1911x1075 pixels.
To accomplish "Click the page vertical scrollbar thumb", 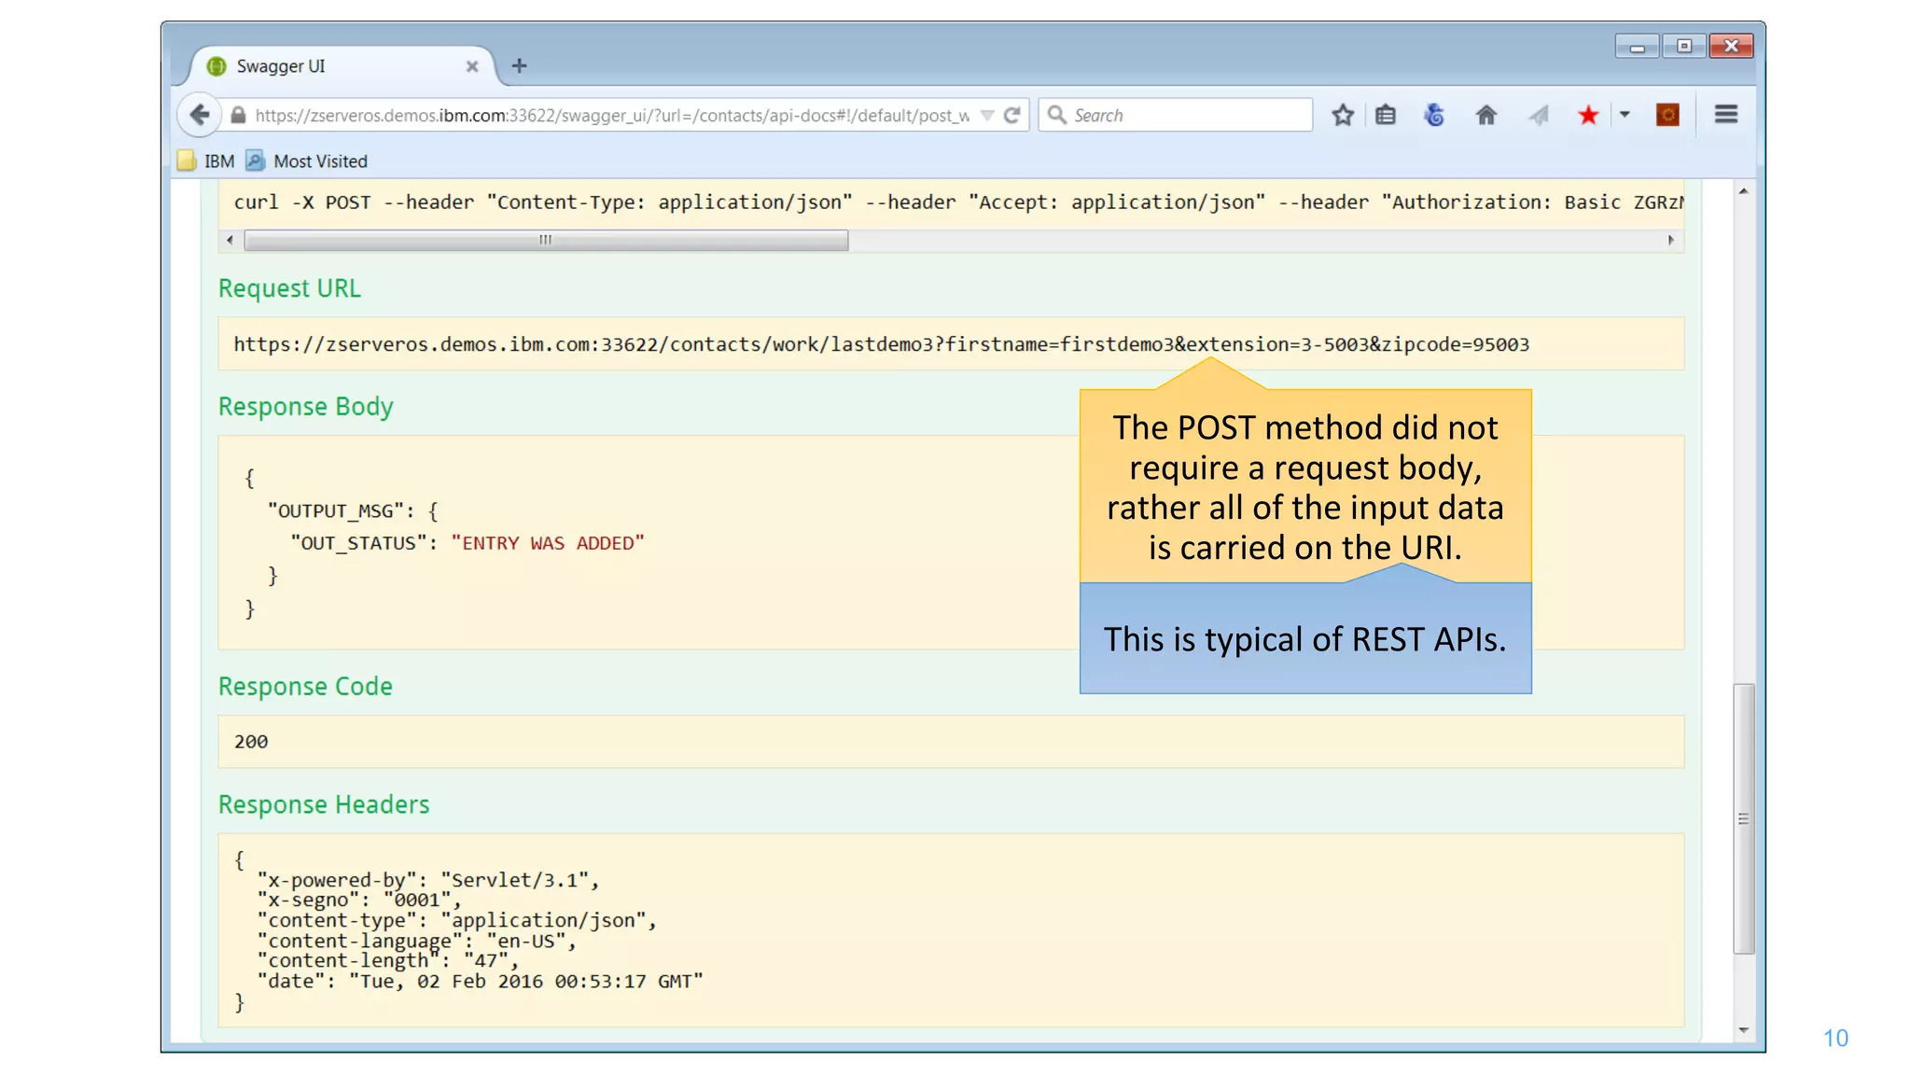I will [x=1743, y=819].
